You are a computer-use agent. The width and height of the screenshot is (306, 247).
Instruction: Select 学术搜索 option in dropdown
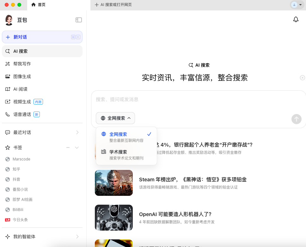point(126,155)
